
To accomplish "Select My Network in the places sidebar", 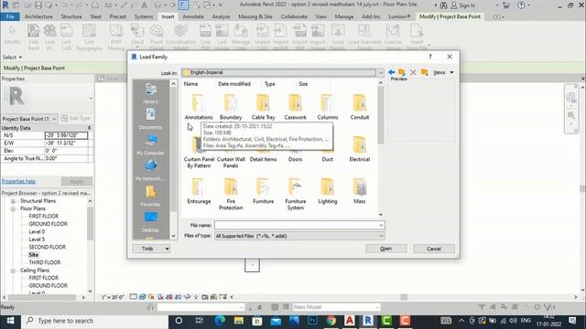I will click(x=150, y=171).
